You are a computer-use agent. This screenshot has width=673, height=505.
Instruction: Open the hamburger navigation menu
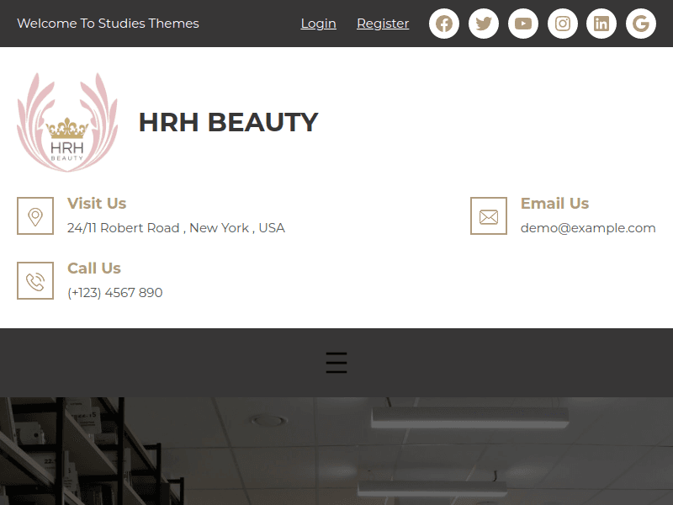[x=336, y=363]
